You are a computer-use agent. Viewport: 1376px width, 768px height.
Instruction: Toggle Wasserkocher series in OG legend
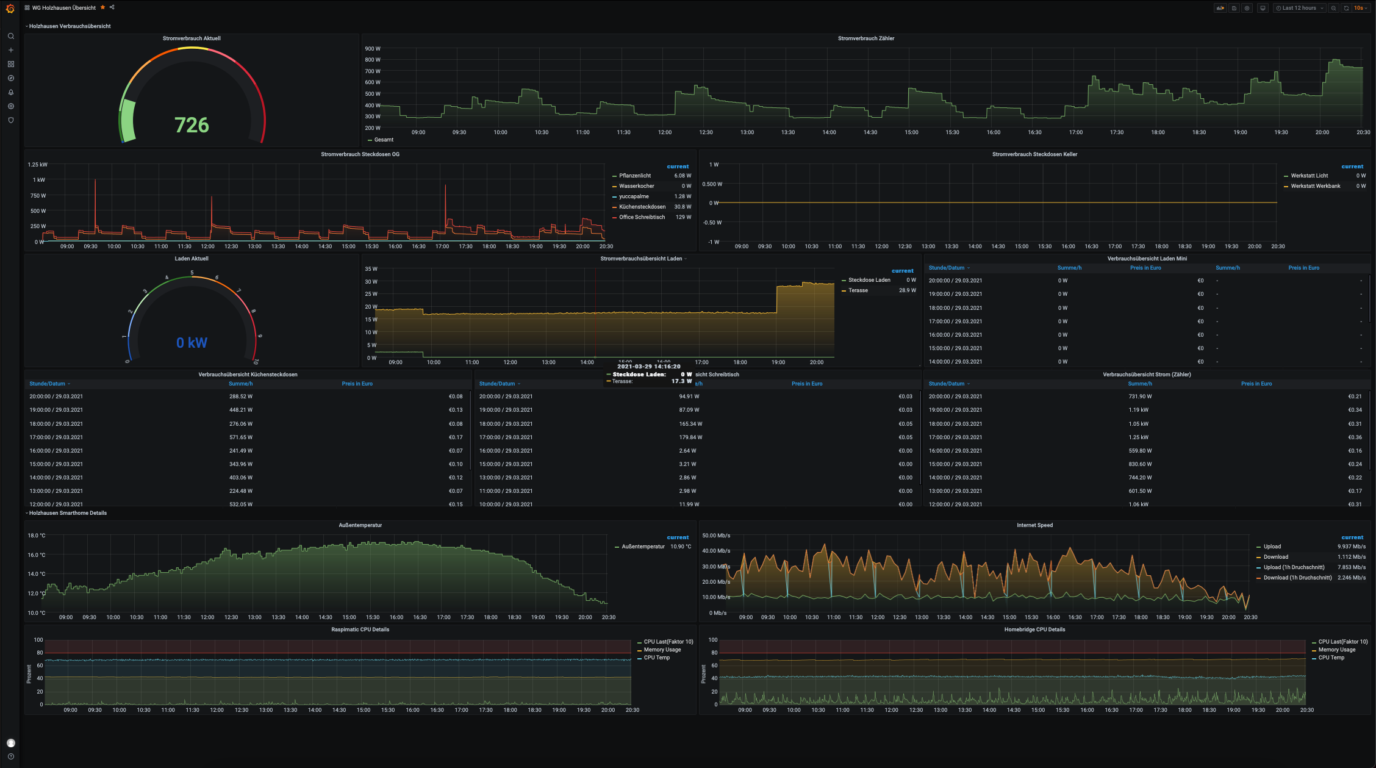636,186
